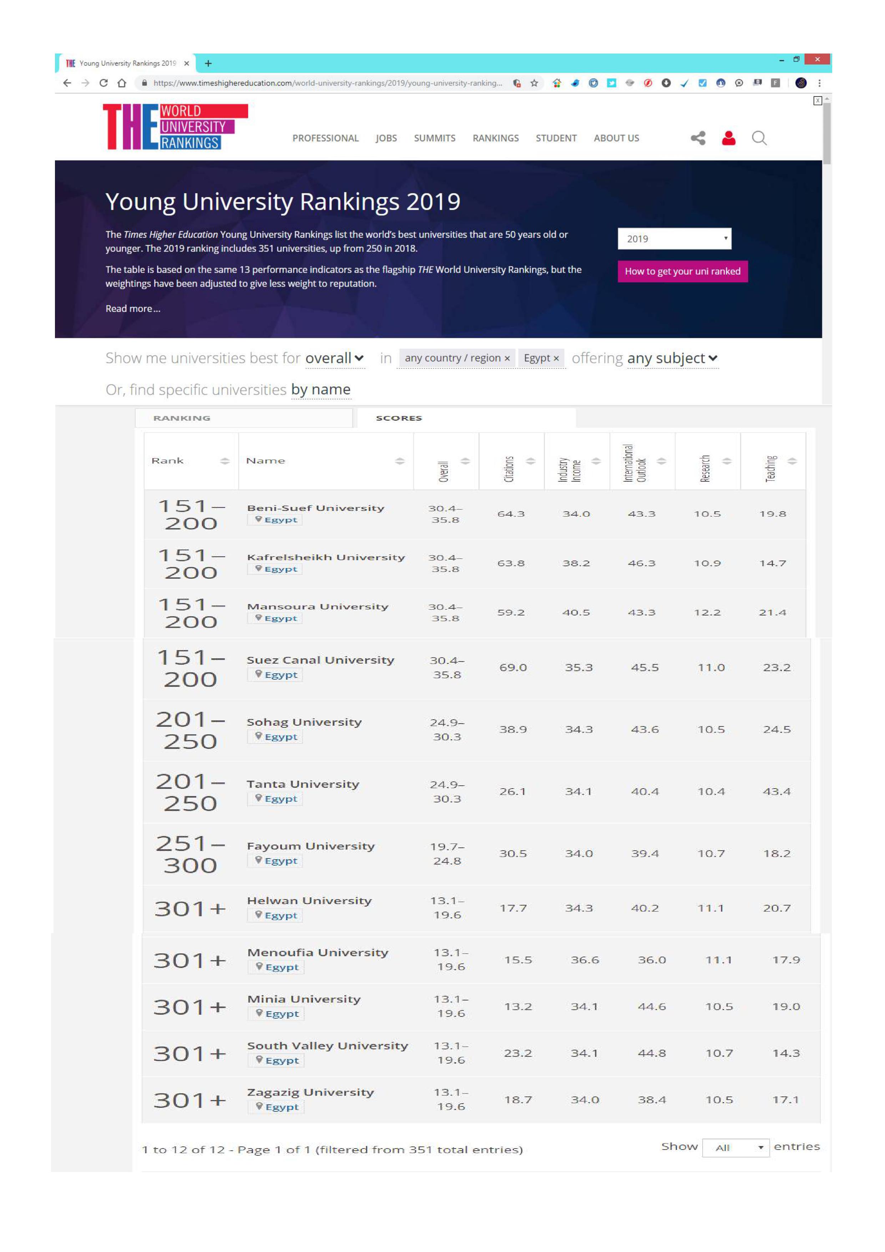Open the About Us menu
885x1252 pixels.
point(616,138)
